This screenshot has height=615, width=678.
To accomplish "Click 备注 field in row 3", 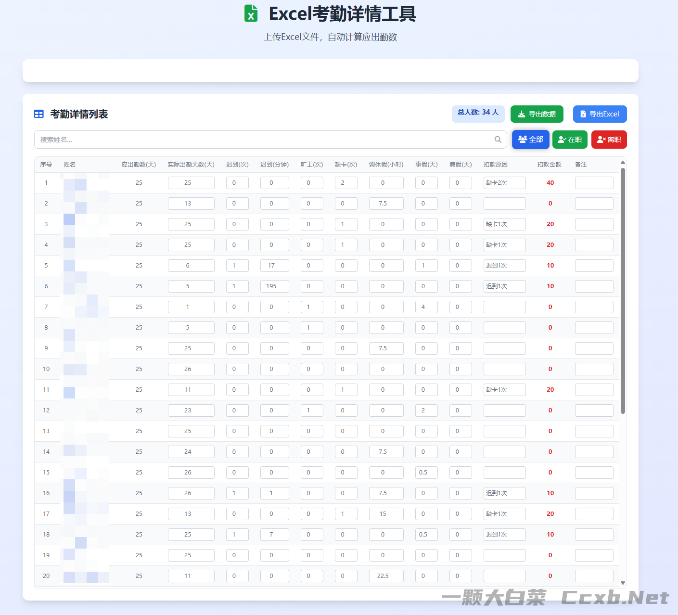I will pyautogui.click(x=594, y=224).
